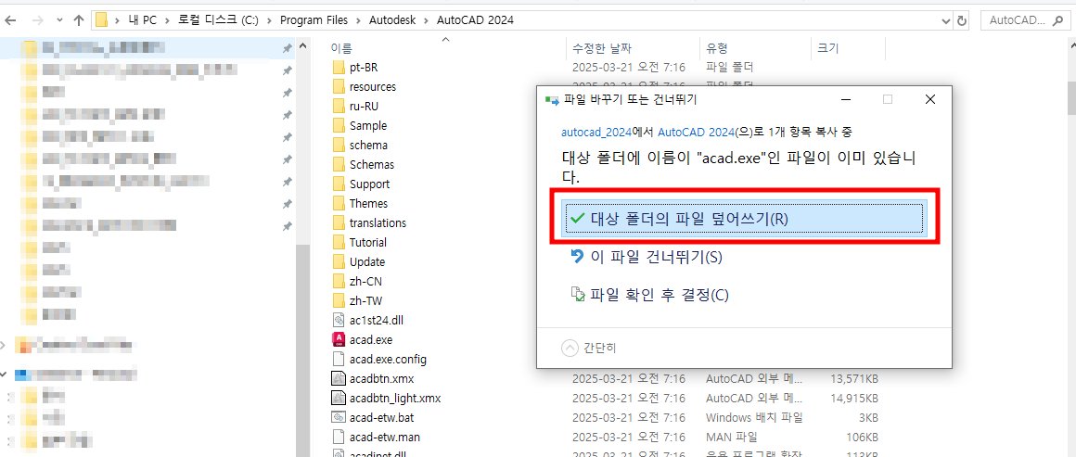1076x457 pixels.
Task: Select the acad.exe AutoCAD icon
Action: [x=339, y=339]
